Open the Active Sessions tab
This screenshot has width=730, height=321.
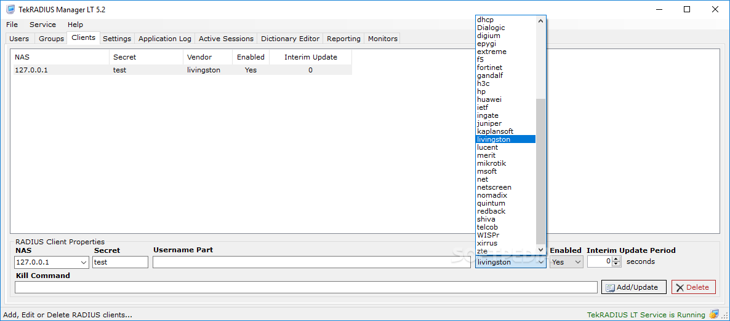tap(226, 39)
